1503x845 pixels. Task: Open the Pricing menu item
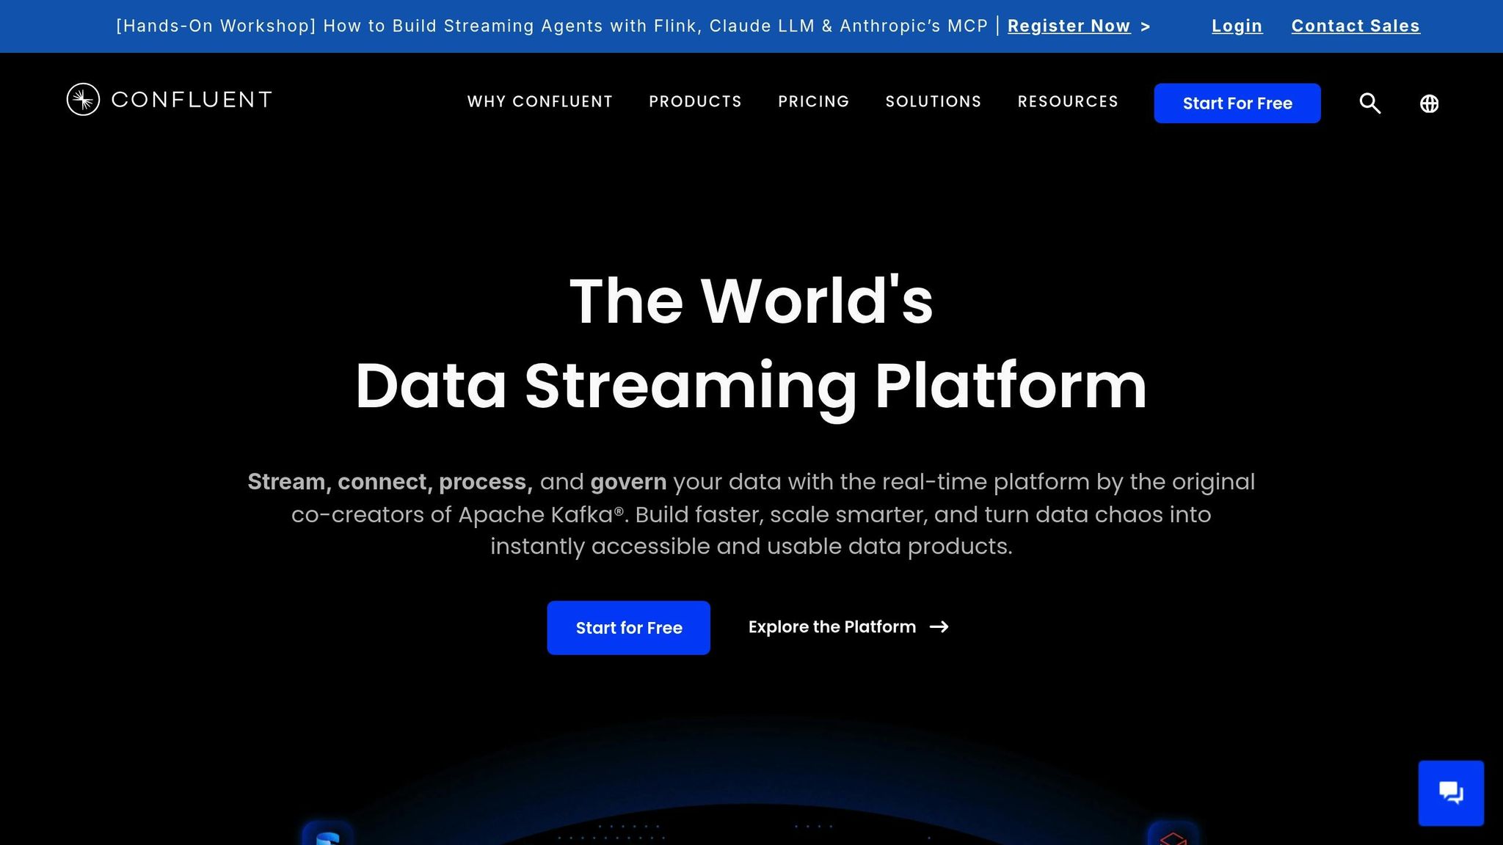pos(813,101)
